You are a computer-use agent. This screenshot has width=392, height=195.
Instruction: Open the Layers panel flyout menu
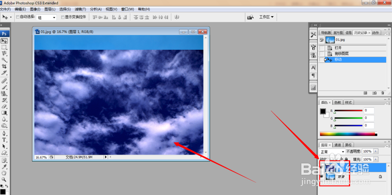click(x=388, y=146)
